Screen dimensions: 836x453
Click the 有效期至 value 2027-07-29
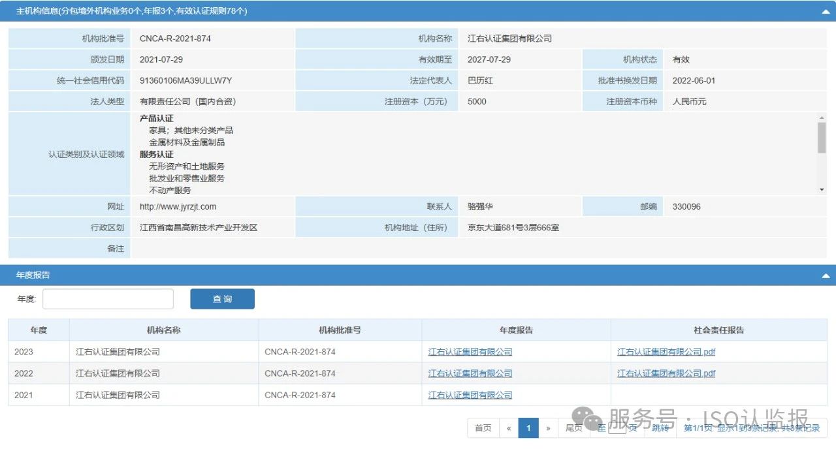(489, 59)
